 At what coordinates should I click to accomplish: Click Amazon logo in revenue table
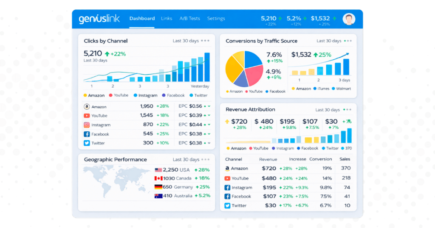227,168
